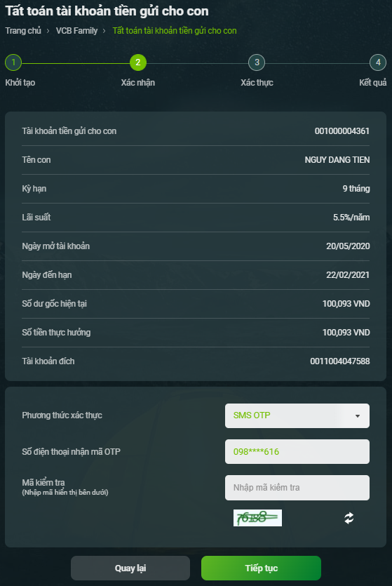This screenshot has height=586, width=392.
Task: Open VCB Family breadcrumb link
Action: pos(76,31)
